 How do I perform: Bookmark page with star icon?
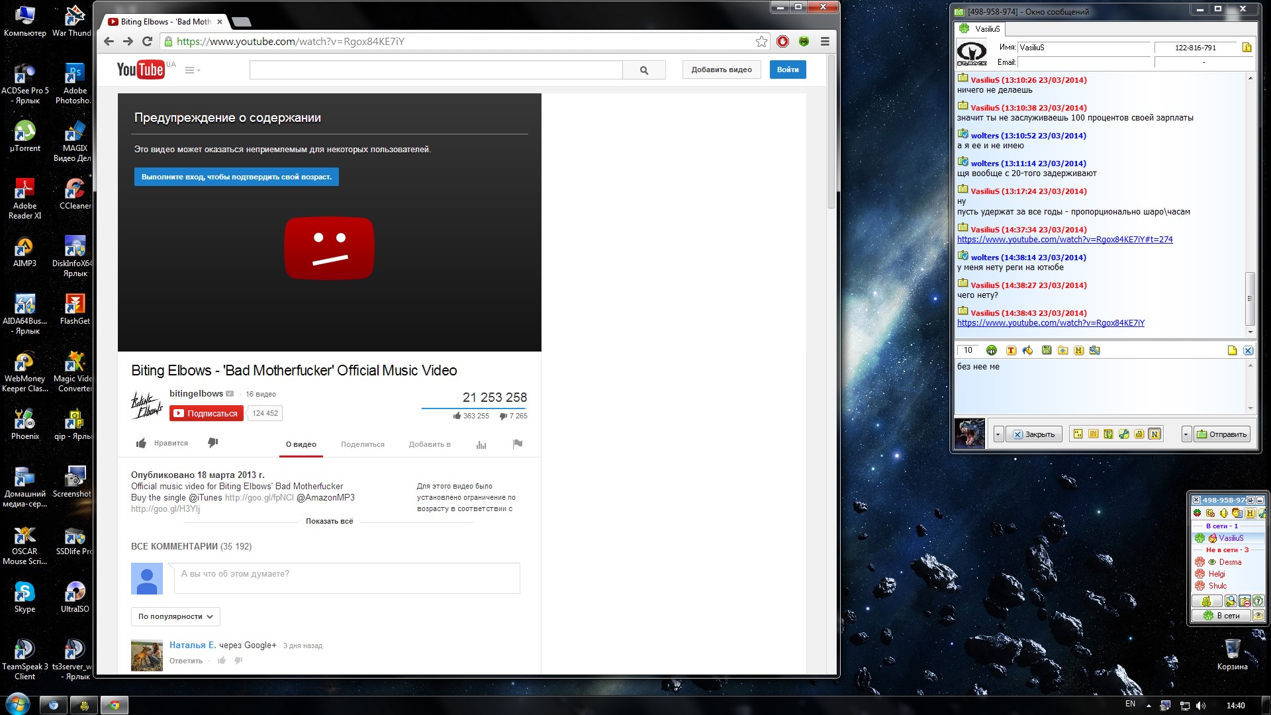click(761, 41)
